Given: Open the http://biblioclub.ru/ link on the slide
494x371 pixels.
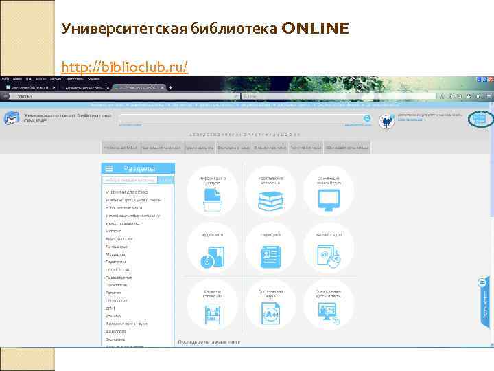Looking at the screenshot, I should (124, 67).
